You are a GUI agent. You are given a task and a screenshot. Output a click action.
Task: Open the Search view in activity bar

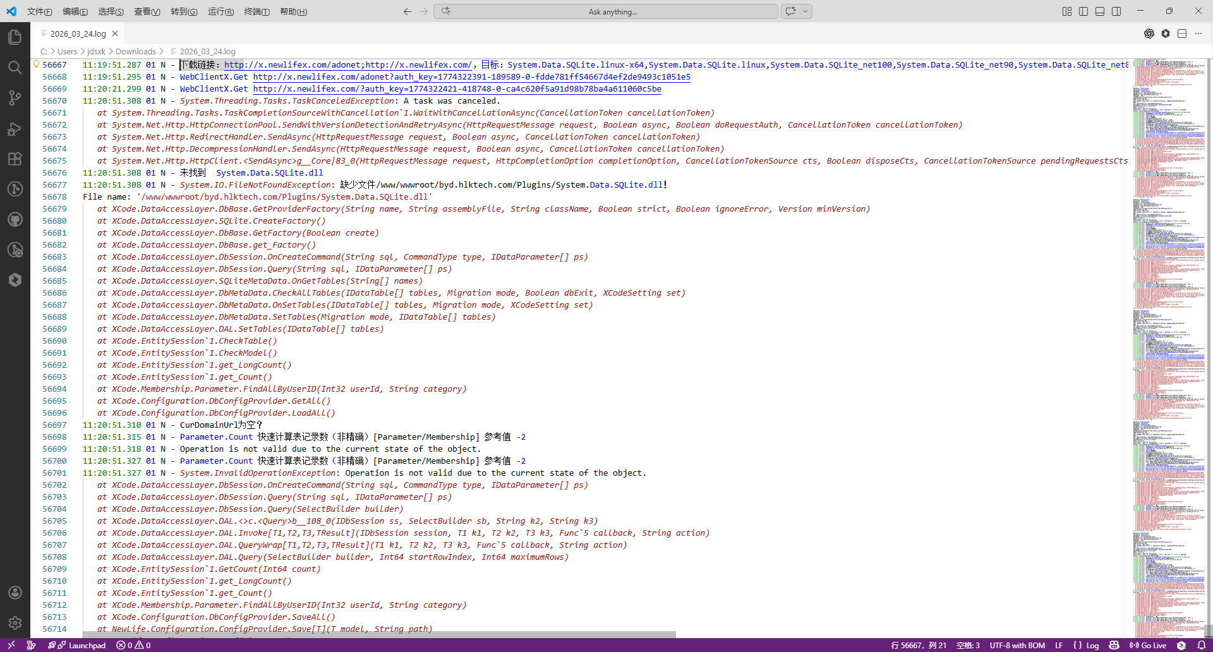[15, 68]
